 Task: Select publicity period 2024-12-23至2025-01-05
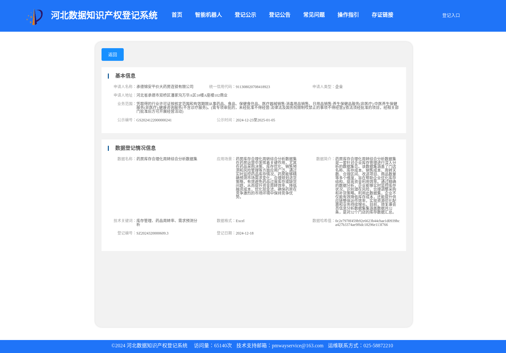(x=255, y=120)
